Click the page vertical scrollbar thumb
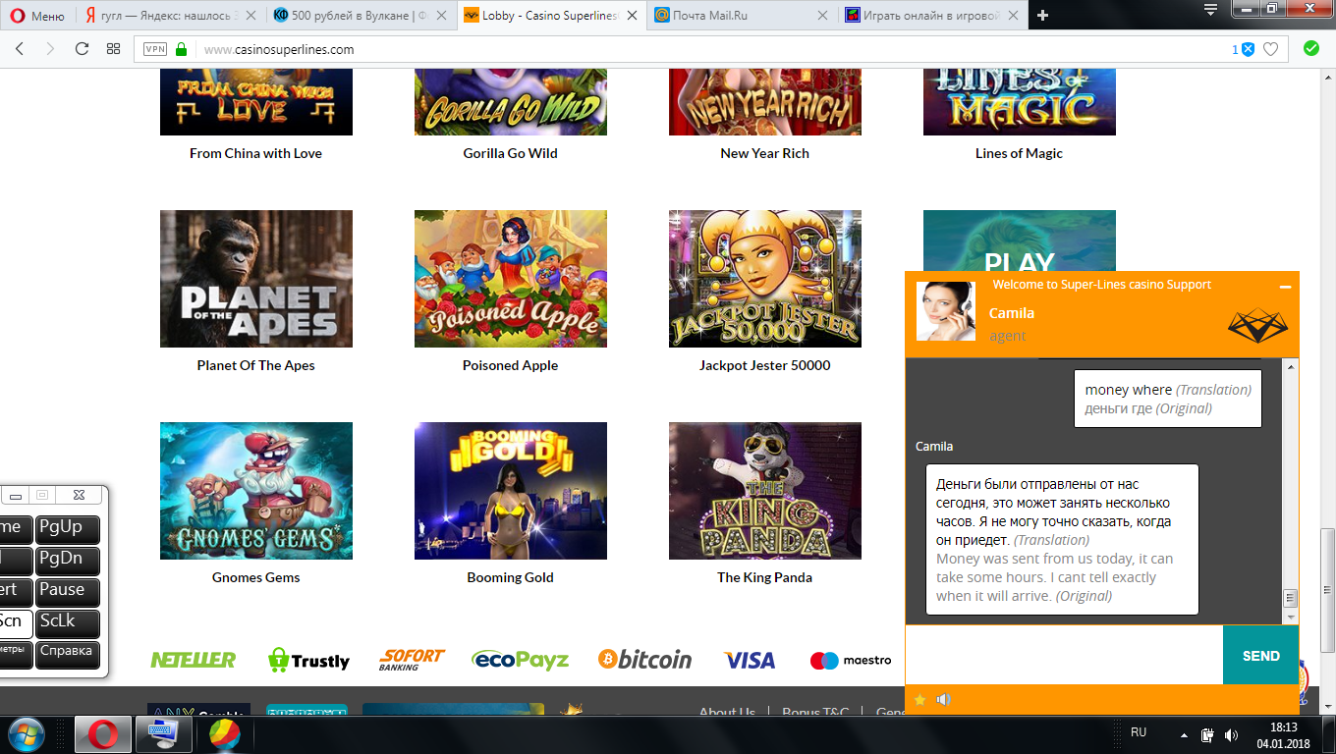 pos(1327,589)
